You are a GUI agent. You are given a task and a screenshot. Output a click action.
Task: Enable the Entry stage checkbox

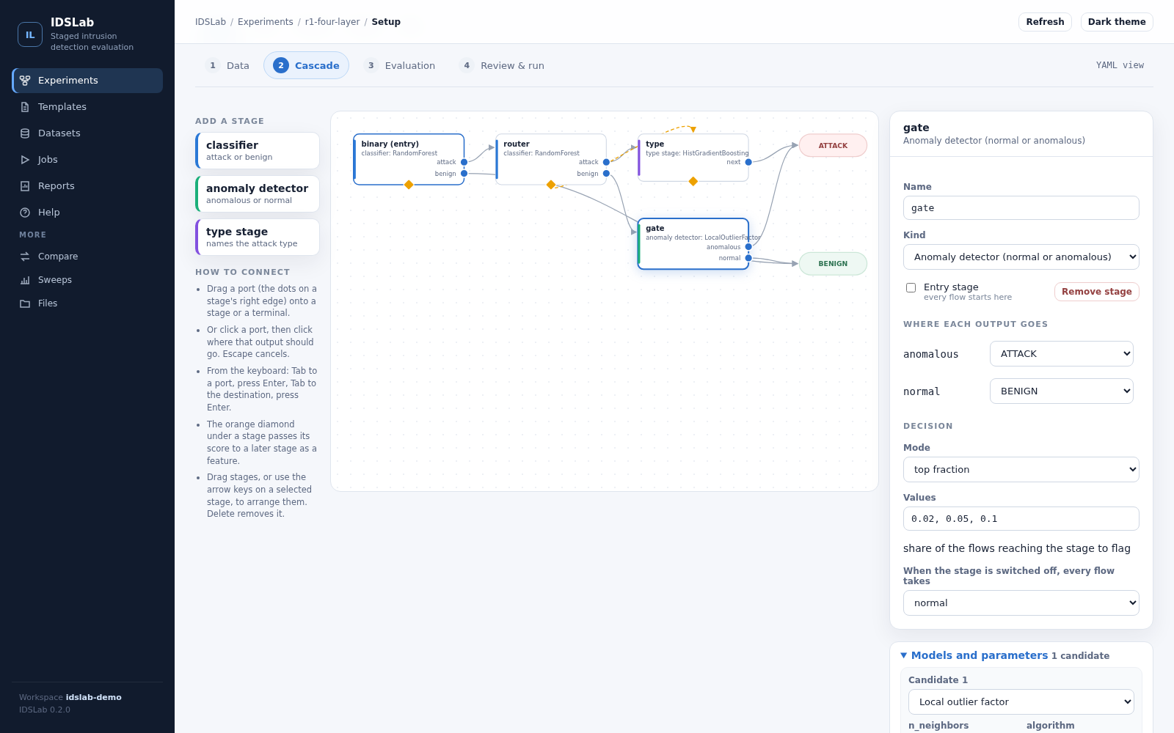pyautogui.click(x=911, y=288)
